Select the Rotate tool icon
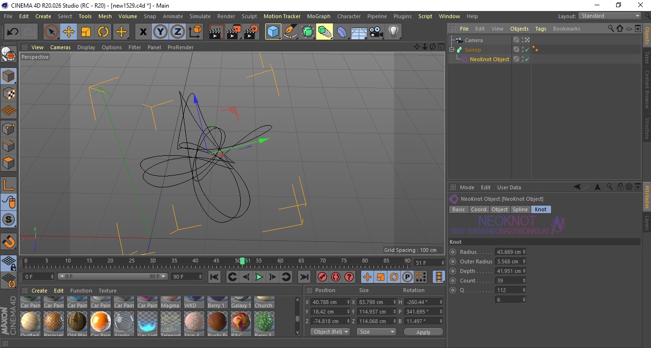This screenshot has width=651, height=348. pyautogui.click(x=103, y=32)
